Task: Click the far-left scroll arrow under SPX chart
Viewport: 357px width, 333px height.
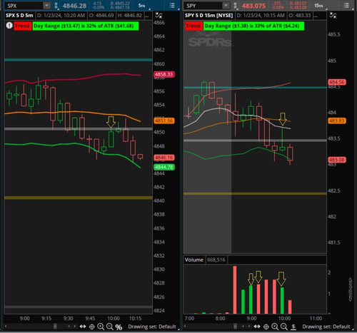Action: coord(6,327)
